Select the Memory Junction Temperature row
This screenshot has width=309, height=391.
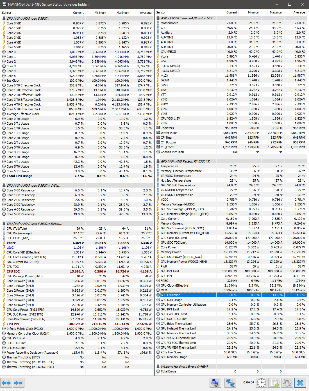231,171
